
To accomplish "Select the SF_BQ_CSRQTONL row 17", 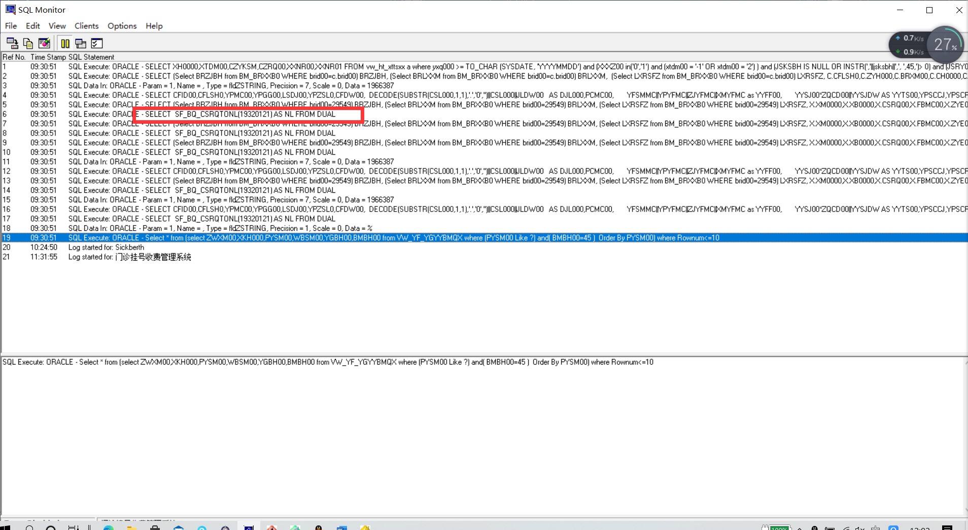I will 485,219.
